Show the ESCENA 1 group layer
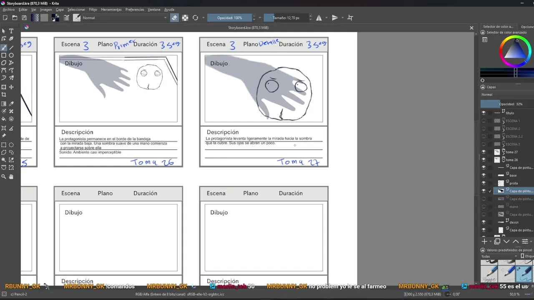This screenshot has height=300, width=534. click(484, 120)
